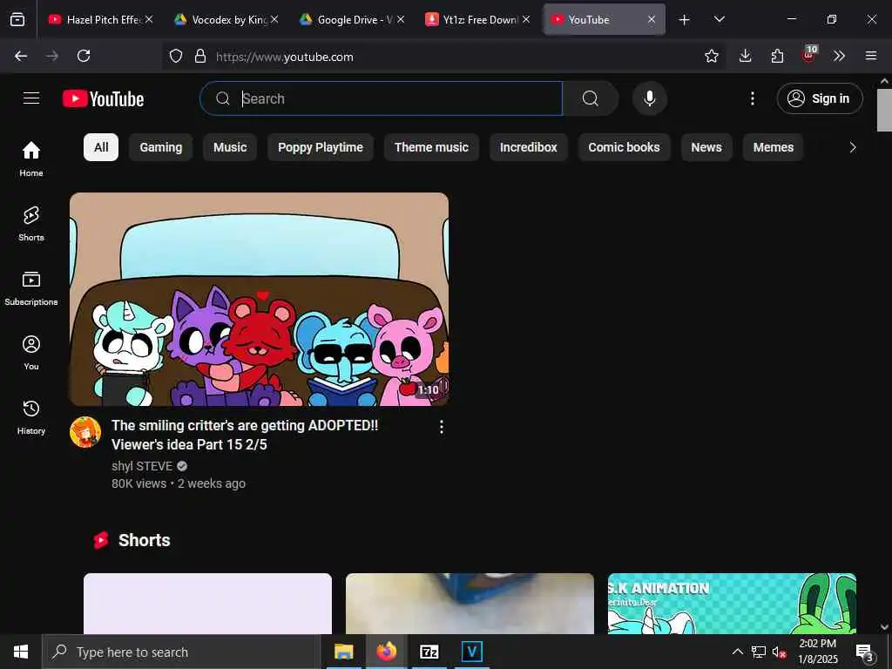Screen dimensions: 892x669
Task: Filter by News chip
Action: point(706,147)
